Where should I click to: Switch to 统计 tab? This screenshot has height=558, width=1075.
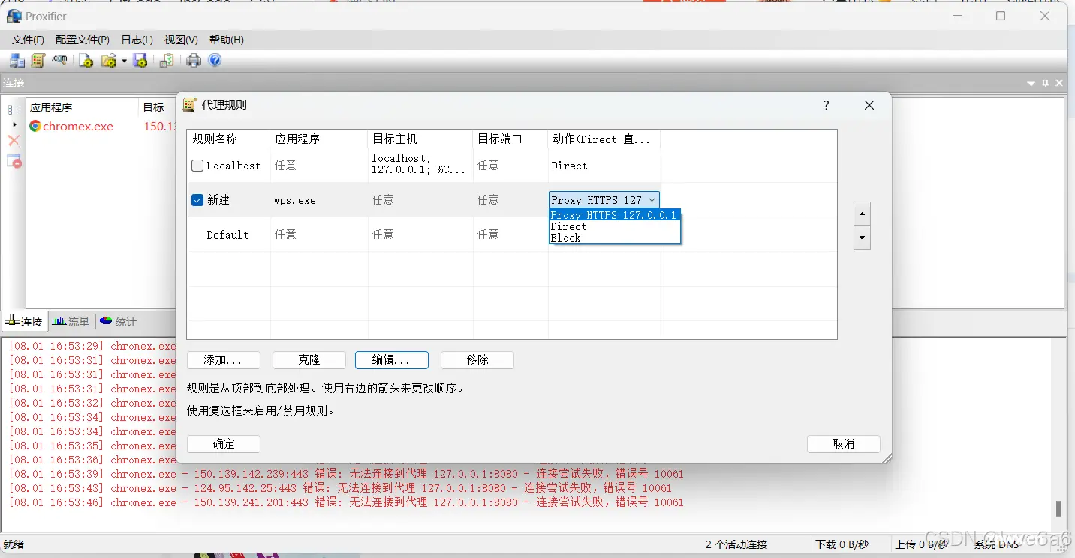tap(118, 322)
